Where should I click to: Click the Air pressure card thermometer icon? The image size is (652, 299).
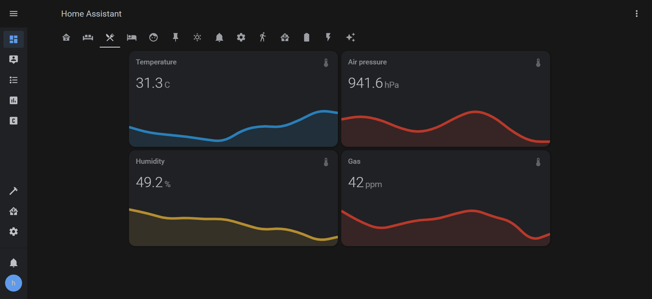coord(538,63)
